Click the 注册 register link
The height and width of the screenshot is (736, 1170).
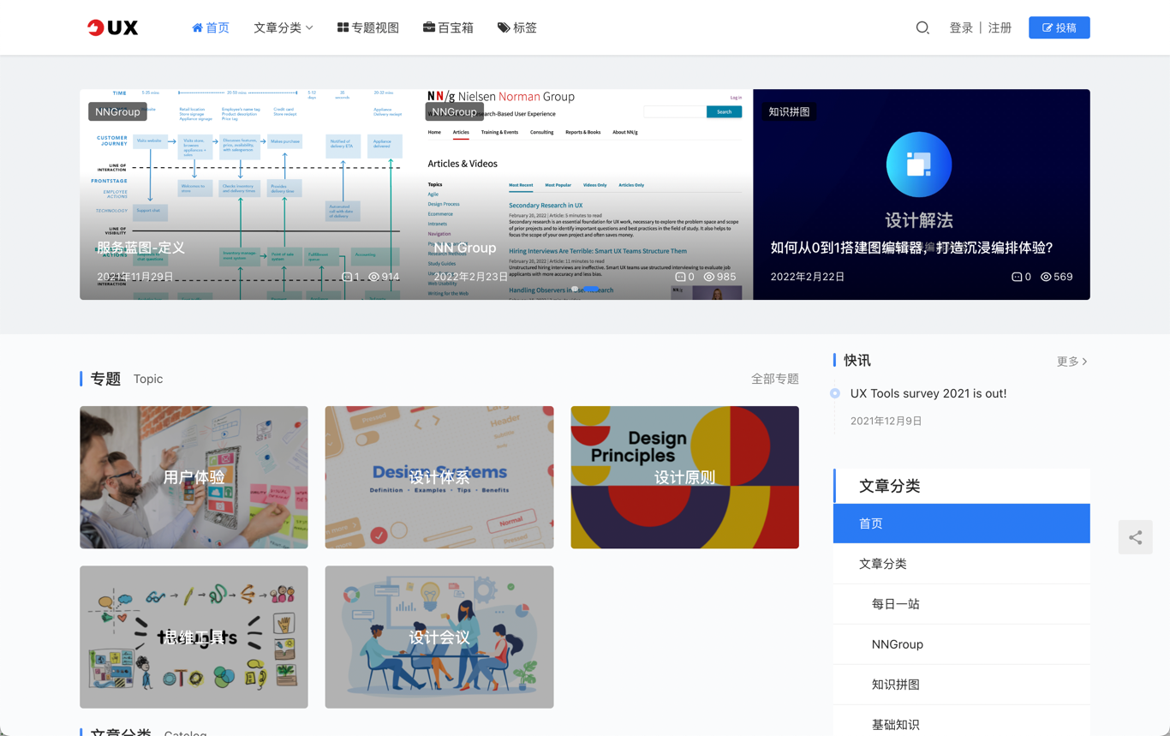point(1000,27)
